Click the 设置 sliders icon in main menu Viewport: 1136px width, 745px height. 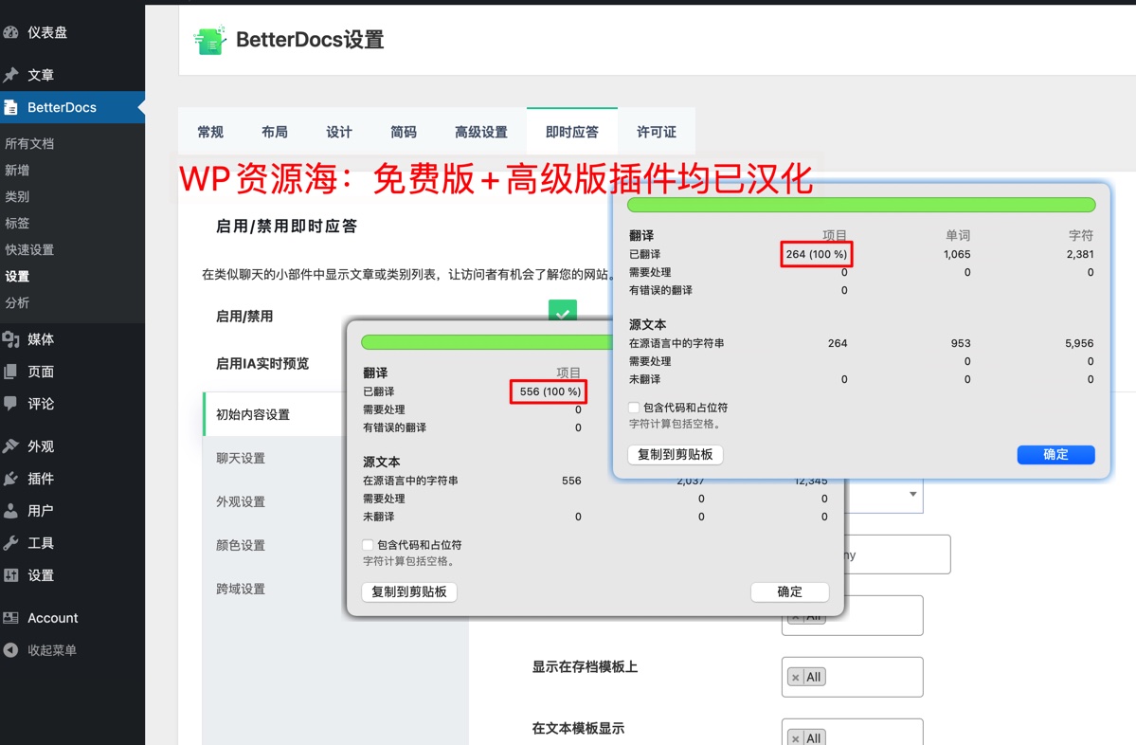10,575
